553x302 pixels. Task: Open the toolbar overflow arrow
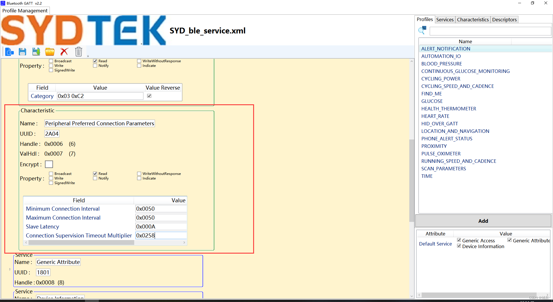coord(88,56)
